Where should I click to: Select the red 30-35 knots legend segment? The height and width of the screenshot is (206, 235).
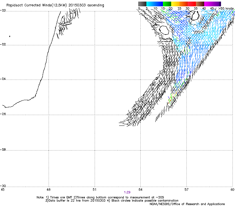tap(192, 4)
